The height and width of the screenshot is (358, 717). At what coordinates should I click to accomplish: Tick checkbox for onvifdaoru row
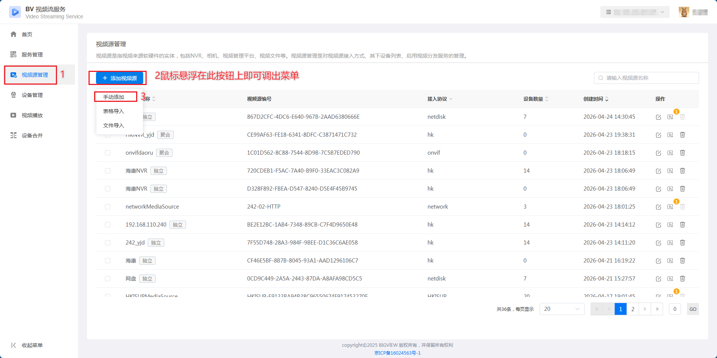pyautogui.click(x=108, y=153)
